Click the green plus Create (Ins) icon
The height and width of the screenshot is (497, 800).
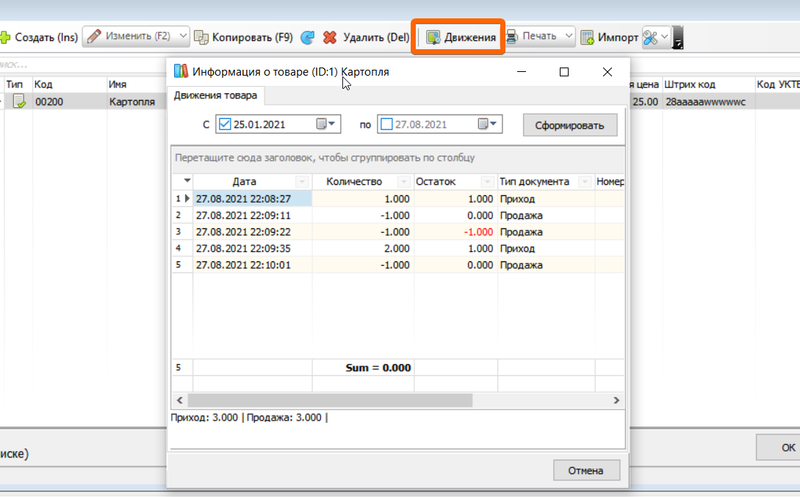pyautogui.click(x=5, y=37)
